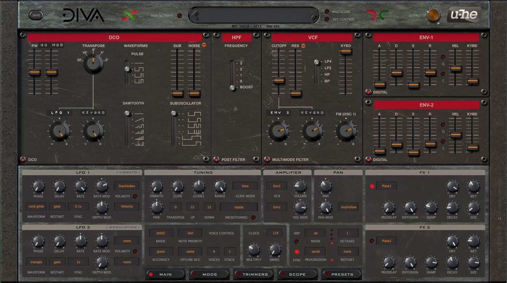Click the VIBRATO knob in Tuning
The height and width of the screenshot is (283, 507).
[x=156, y=186]
